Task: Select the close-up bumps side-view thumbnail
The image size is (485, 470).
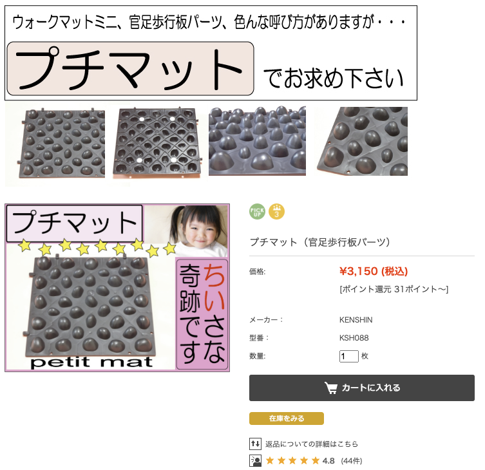Action: (257, 141)
